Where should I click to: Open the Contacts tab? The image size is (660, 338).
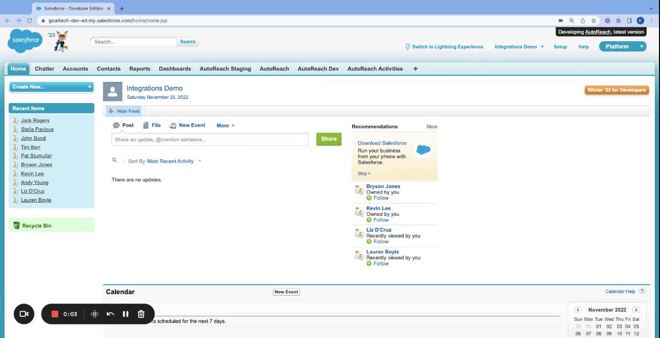click(x=109, y=69)
